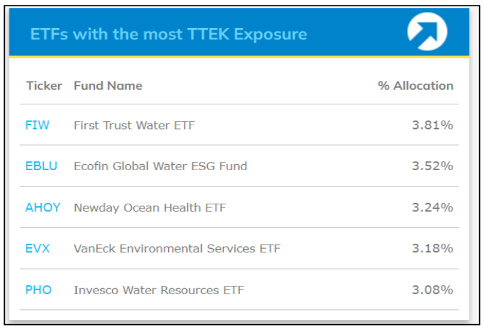Click the ETFs with most TTEK Exposure title
The width and height of the screenshot is (484, 329).
(x=169, y=34)
